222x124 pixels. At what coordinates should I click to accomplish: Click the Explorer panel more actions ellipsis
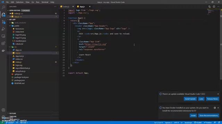pyautogui.click(x=55, y=7)
